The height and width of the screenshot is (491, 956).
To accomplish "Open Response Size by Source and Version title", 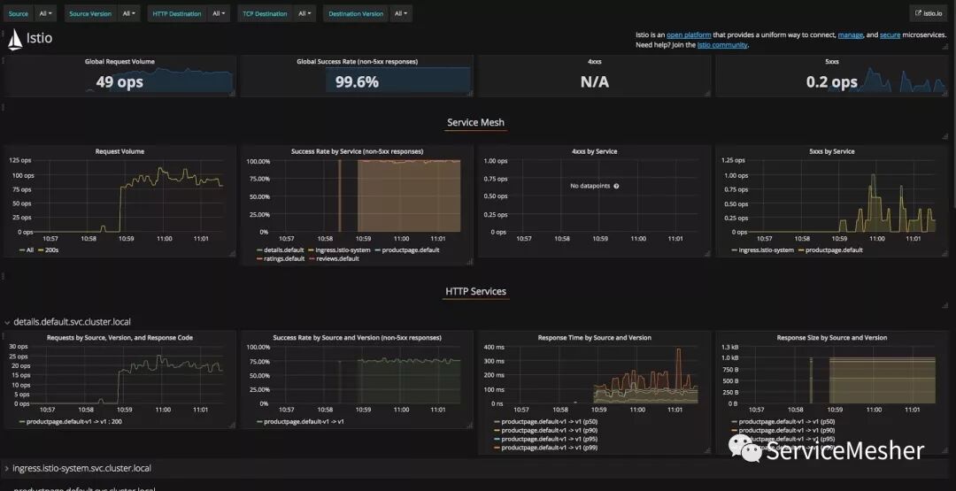I will click(x=831, y=337).
